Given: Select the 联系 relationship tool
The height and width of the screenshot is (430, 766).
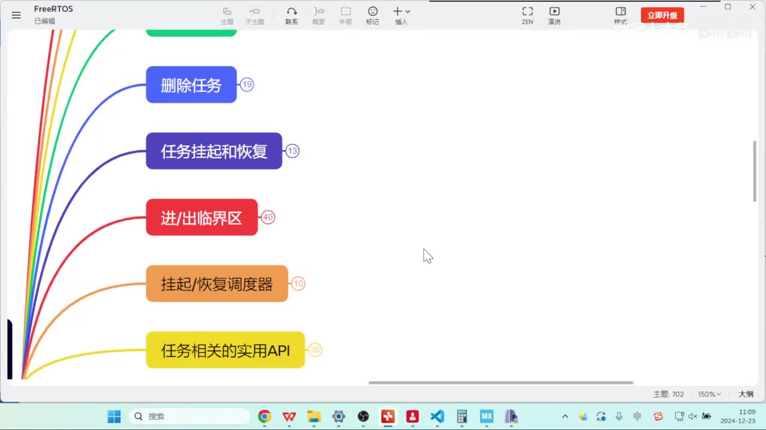Looking at the screenshot, I should tap(291, 16).
